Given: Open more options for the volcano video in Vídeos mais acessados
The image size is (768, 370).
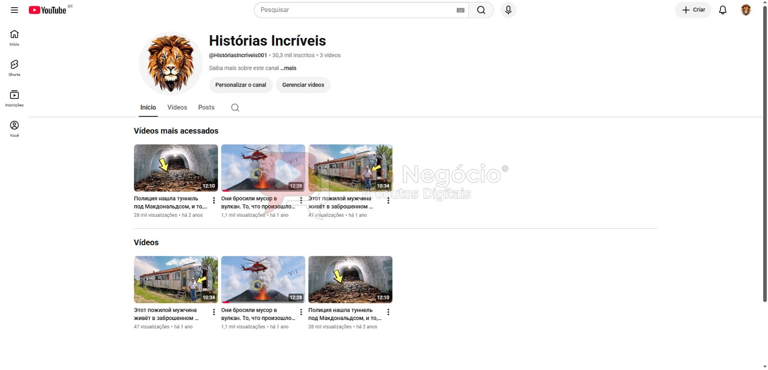Looking at the screenshot, I should (301, 200).
